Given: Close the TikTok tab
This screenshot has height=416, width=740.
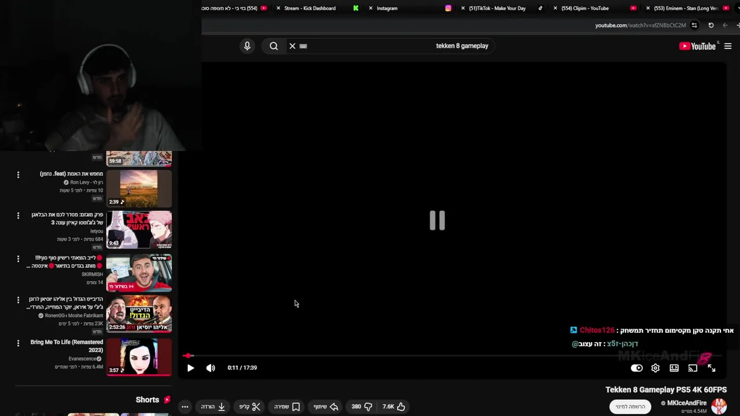Looking at the screenshot, I should pos(462,8).
